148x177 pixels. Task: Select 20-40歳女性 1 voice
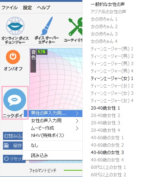click(105, 108)
